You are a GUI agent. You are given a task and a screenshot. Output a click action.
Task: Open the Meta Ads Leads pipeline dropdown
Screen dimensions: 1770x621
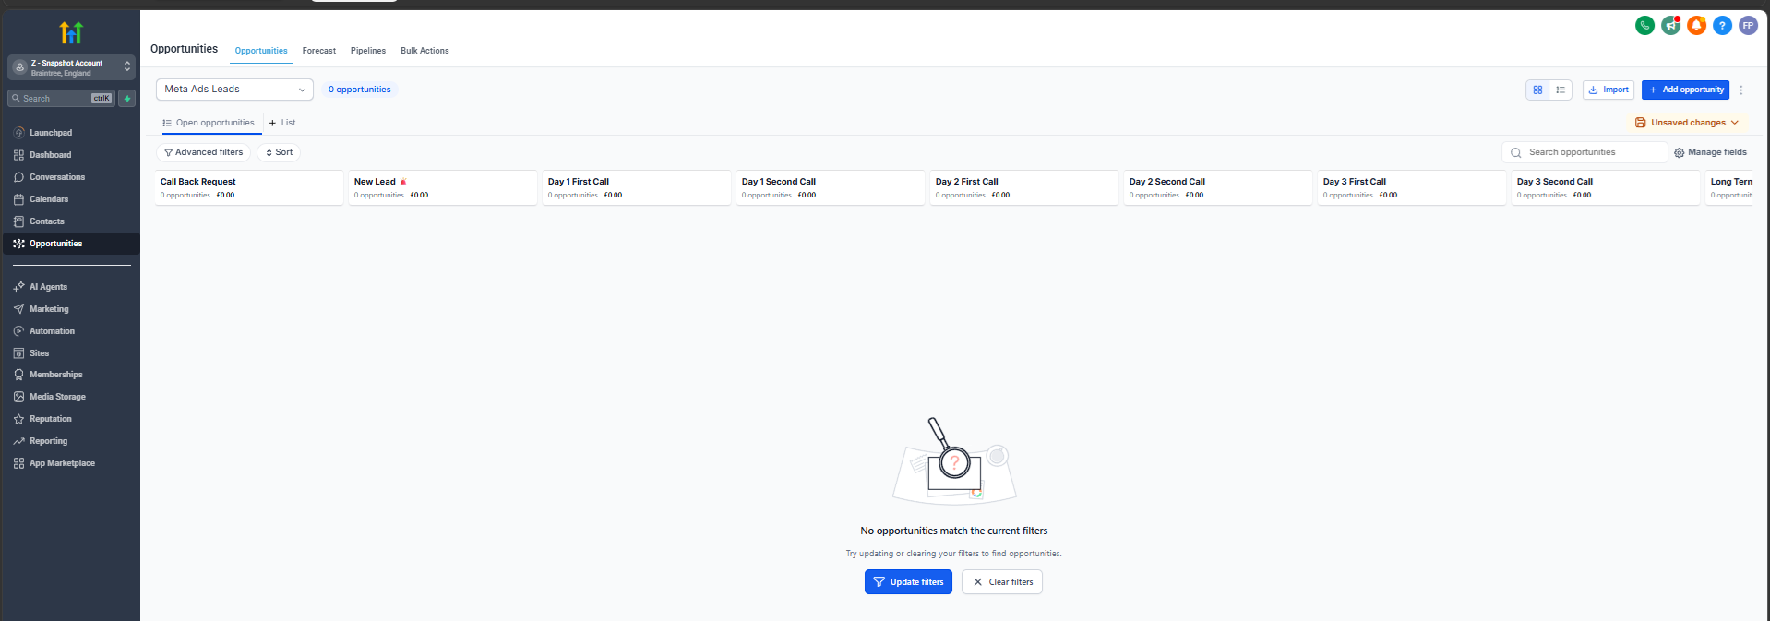(234, 90)
